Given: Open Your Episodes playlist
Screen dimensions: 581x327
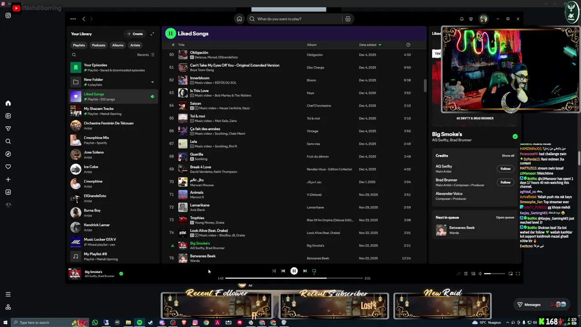Looking at the screenshot, I should click(x=113, y=68).
